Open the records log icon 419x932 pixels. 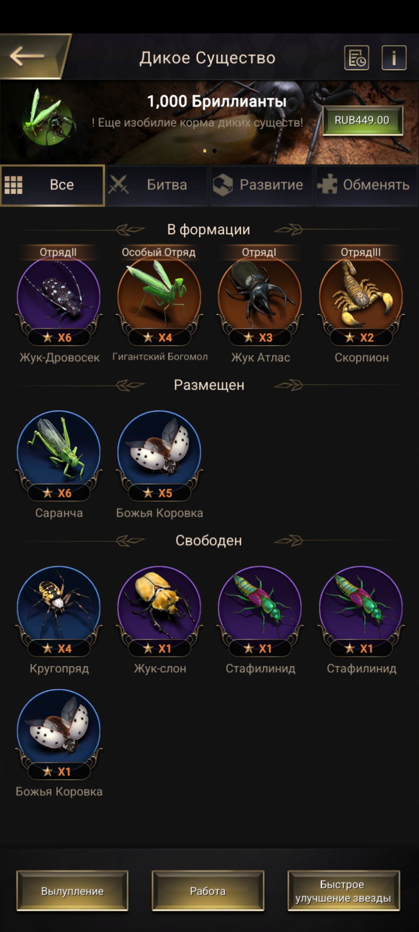[x=357, y=58]
